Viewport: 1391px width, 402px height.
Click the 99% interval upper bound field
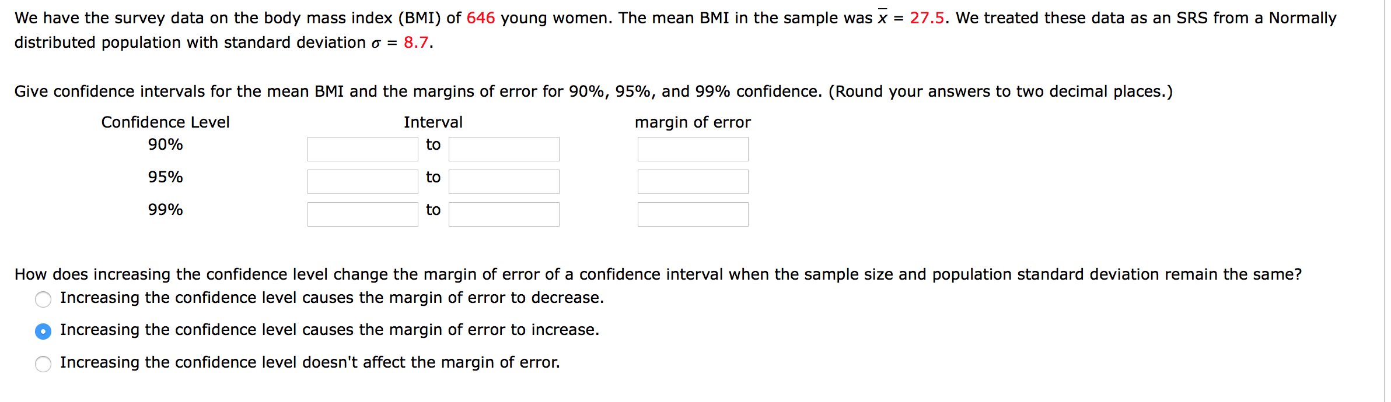[x=504, y=214]
